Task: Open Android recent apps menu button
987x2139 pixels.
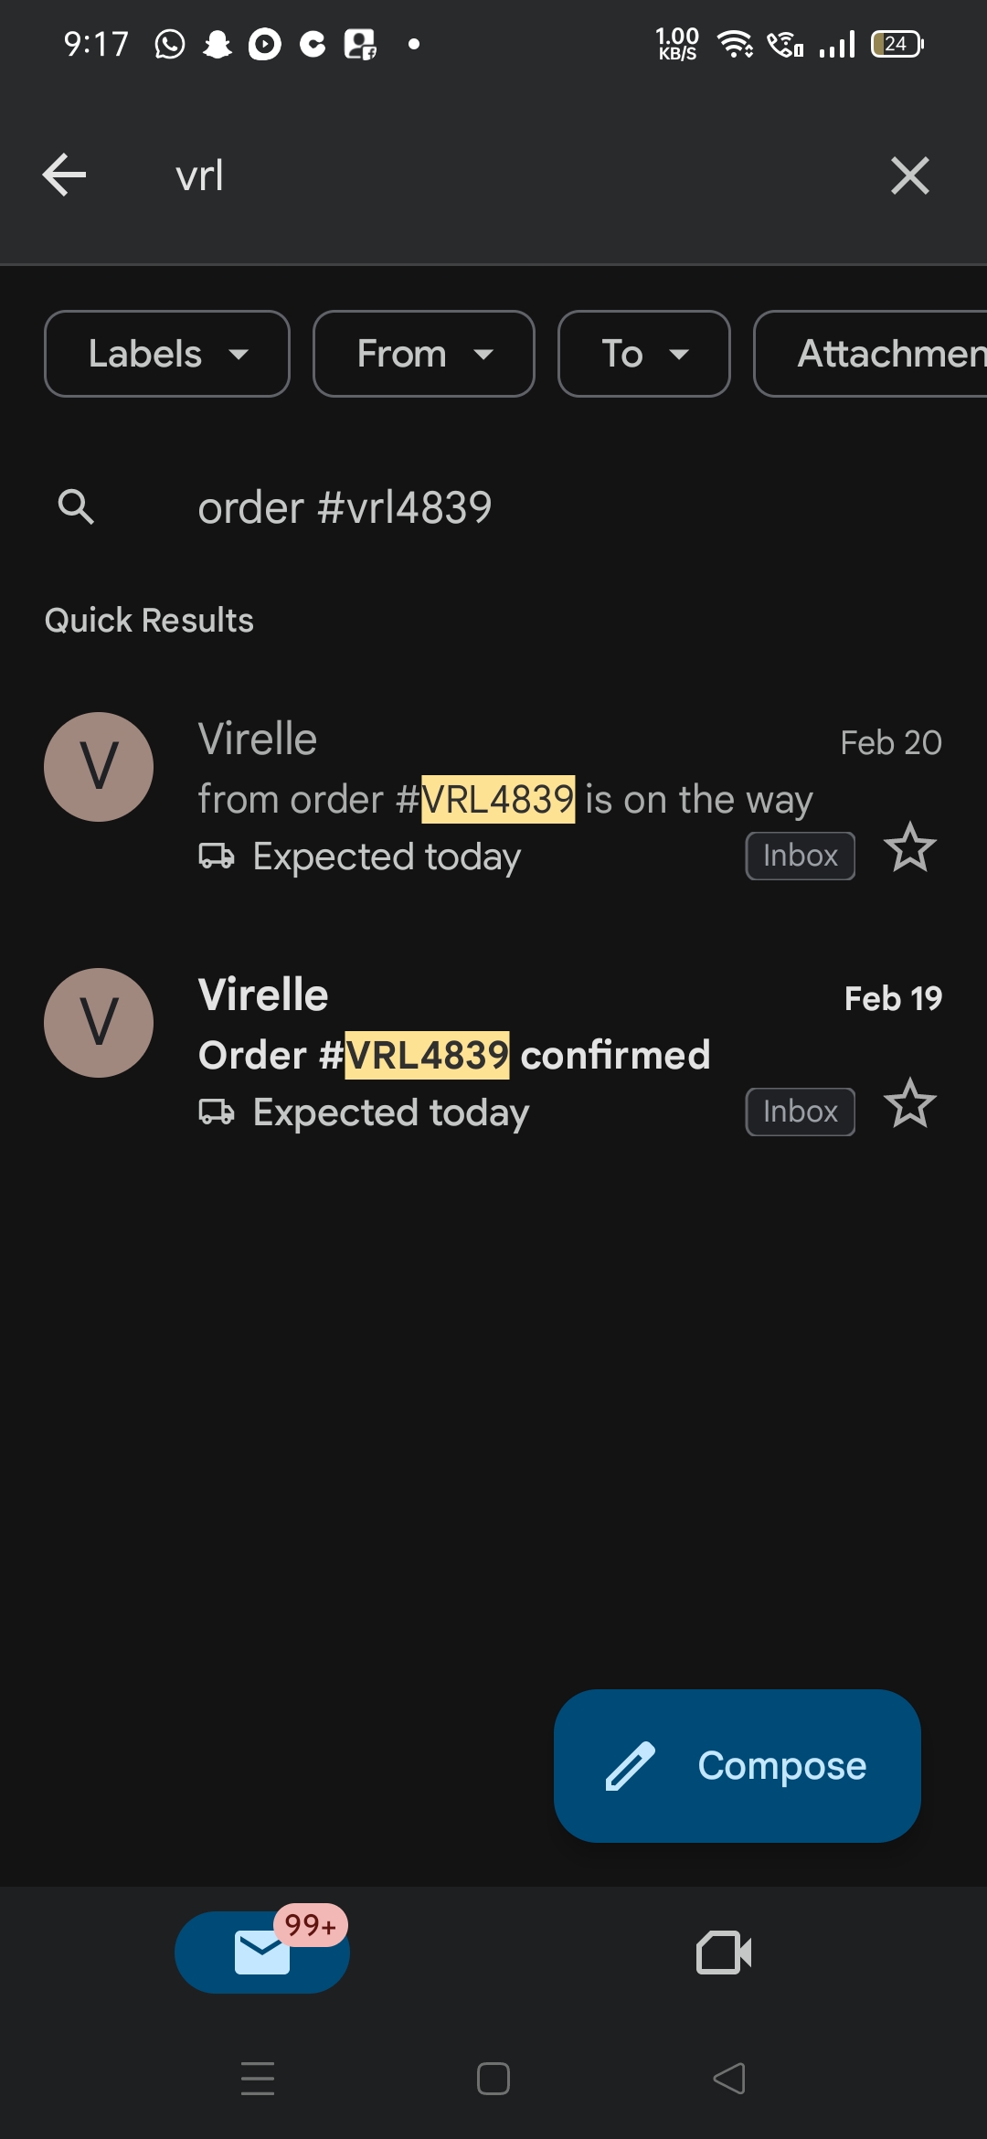Action: click(x=258, y=2079)
